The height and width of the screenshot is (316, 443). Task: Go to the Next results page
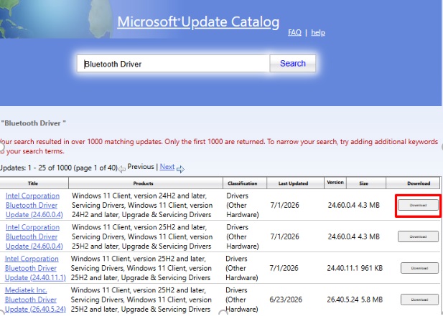coord(167,166)
